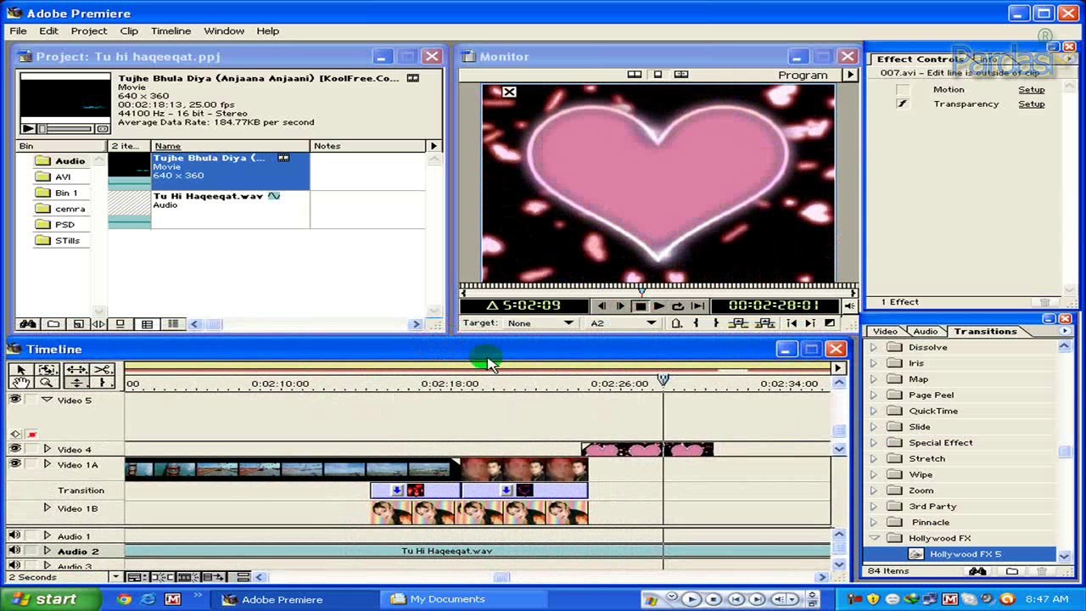Click the Lift button in Monitor
Screen dimensions: 1086x611
coord(738,323)
